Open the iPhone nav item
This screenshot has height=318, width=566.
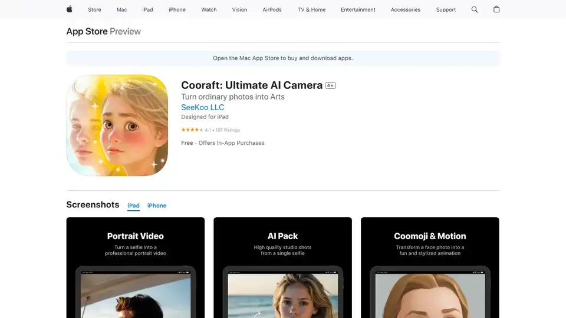coord(177,10)
